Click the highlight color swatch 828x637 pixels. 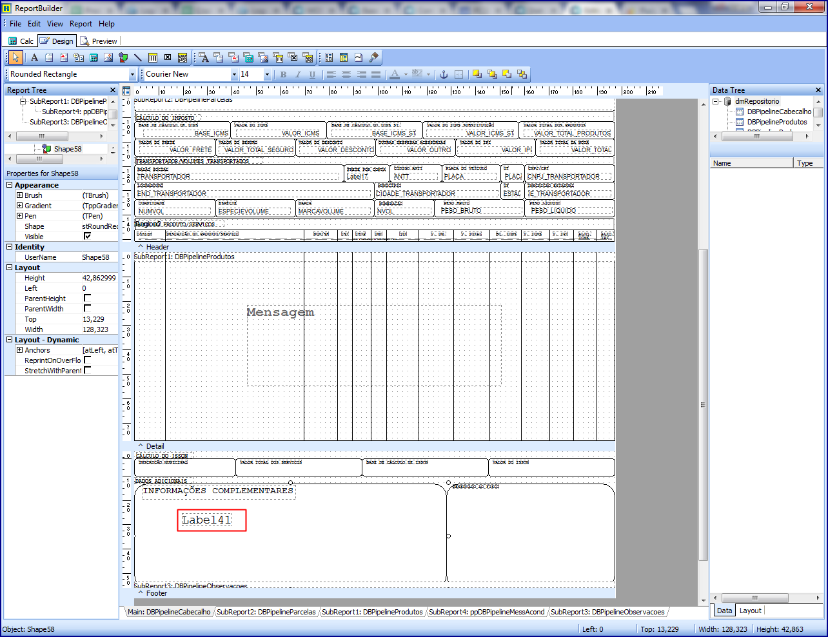click(x=417, y=74)
